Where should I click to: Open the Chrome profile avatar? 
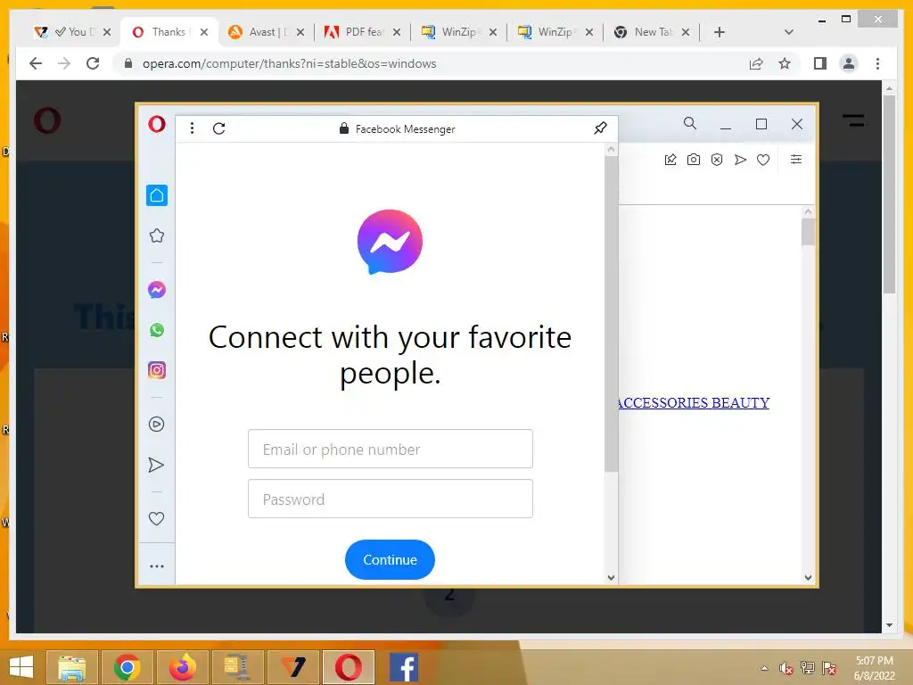(849, 63)
